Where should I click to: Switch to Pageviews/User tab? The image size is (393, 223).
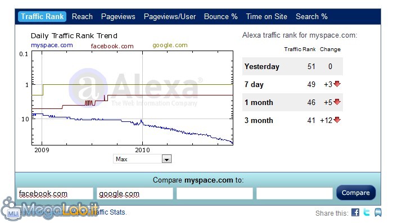point(170,17)
